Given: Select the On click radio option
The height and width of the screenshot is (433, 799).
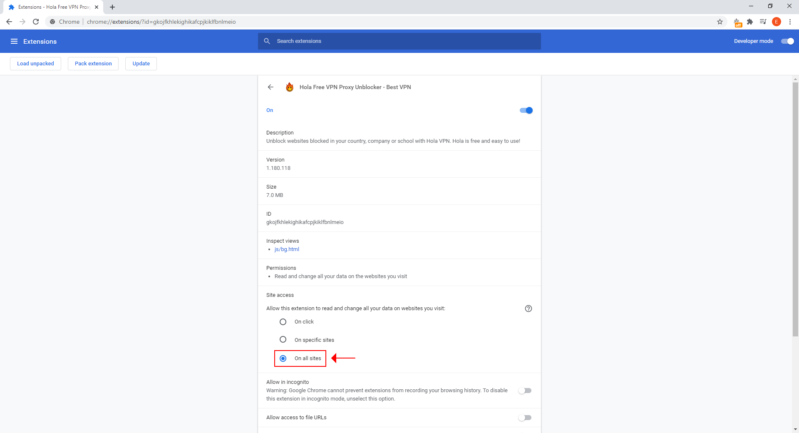Looking at the screenshot, I should [283, 322].
